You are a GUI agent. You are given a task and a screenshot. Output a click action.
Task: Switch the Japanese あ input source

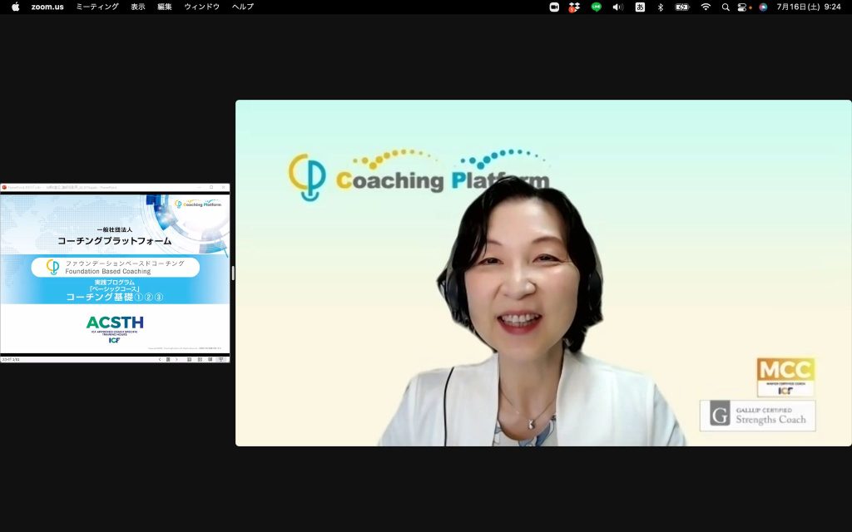tap(640, 7)
